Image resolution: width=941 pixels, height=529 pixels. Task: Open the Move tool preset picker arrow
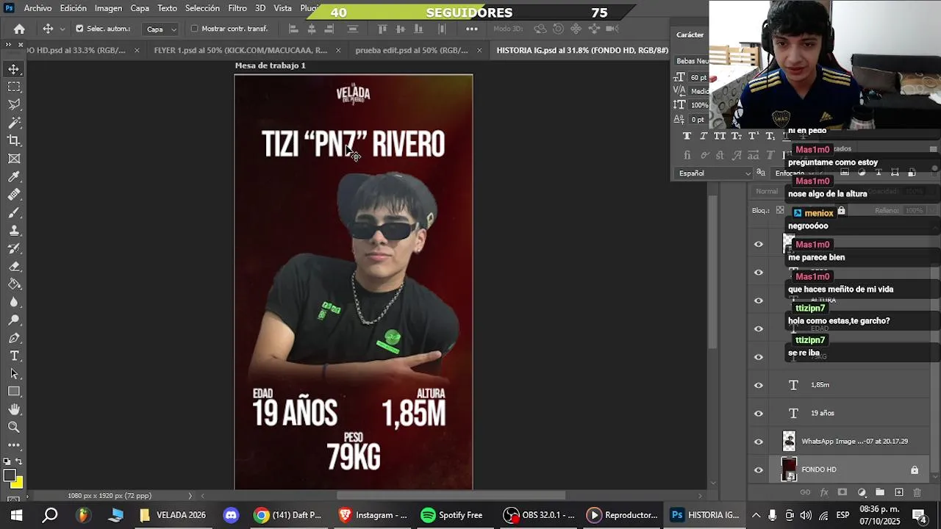(x=62, y=29)
